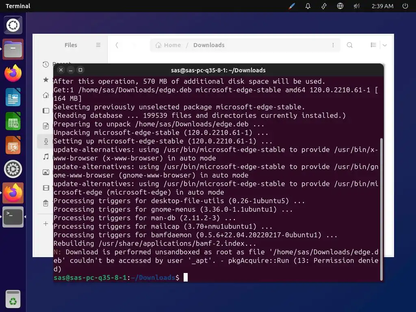The height and width of the screenshot is (312, 416).
Task: Open Documents icon in Files sidebar
Action: [x=46, y=126]
